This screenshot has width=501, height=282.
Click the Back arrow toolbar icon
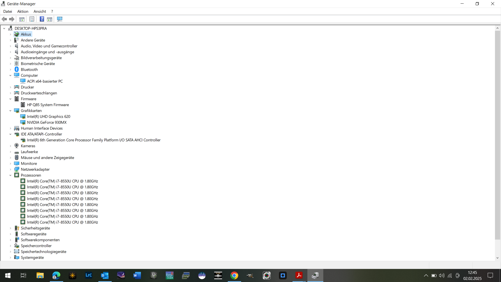[4, 19]
